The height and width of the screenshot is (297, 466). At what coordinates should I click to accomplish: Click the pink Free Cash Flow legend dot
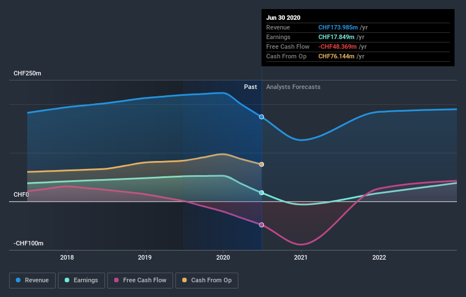click(x=116, y=280)
